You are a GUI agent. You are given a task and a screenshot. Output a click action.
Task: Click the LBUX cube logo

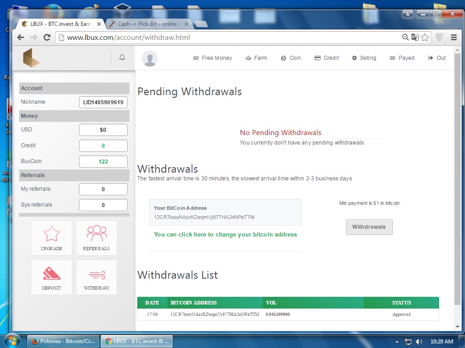tap(31, 58)
